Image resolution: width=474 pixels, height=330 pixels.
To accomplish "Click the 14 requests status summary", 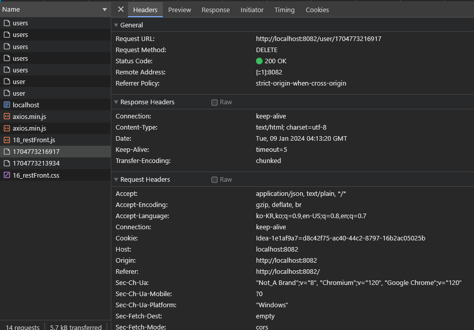I will (22, 327).
